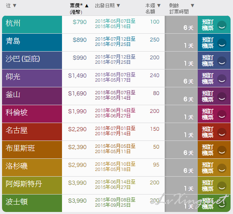Click smiley icon in 釜山 row
The image size is (233, 214).
coord(222,97)
